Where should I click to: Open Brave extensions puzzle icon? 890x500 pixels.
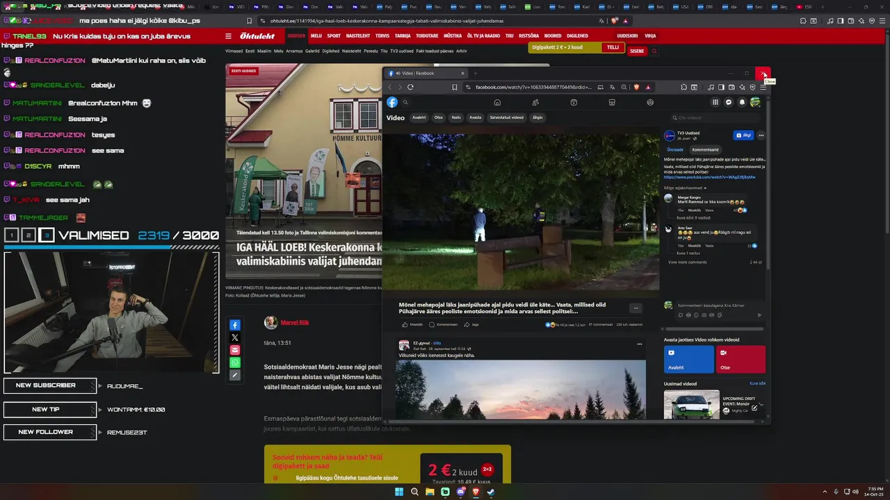684,87
